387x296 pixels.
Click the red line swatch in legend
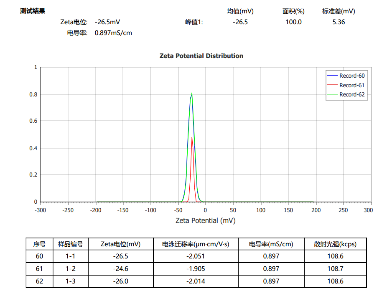332,85
